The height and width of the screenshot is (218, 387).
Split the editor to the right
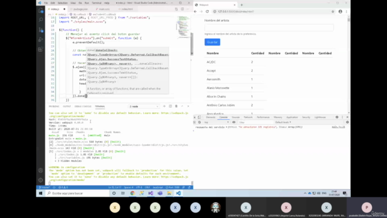183,9
